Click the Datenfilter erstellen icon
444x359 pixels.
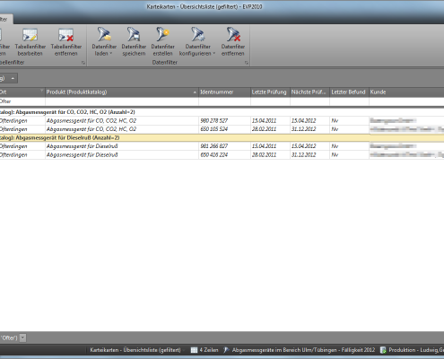coord(162,35)
